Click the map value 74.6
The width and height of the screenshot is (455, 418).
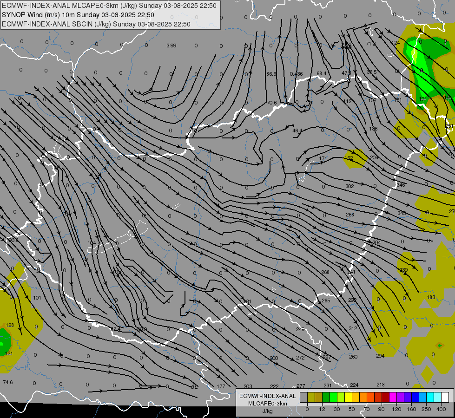[x=8, y=382]
